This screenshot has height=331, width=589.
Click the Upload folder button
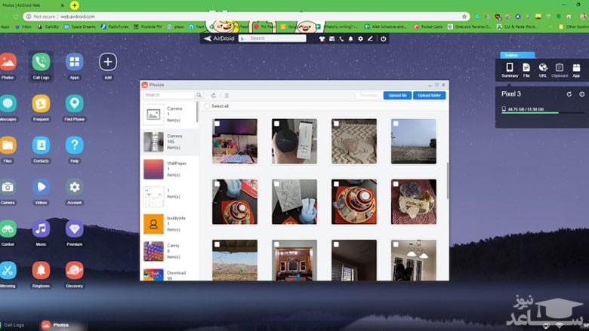(429, 96)
